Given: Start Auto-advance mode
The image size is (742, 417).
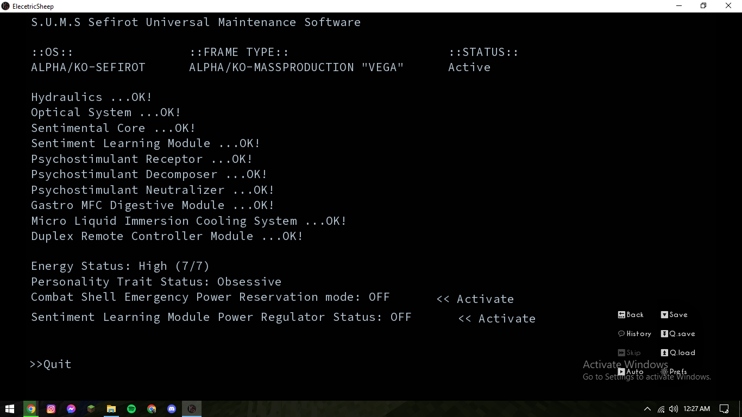Looking at the screenshot, I should [x=631, y=372].
